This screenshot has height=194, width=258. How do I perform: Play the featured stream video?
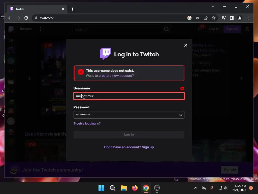pos(47,110)
